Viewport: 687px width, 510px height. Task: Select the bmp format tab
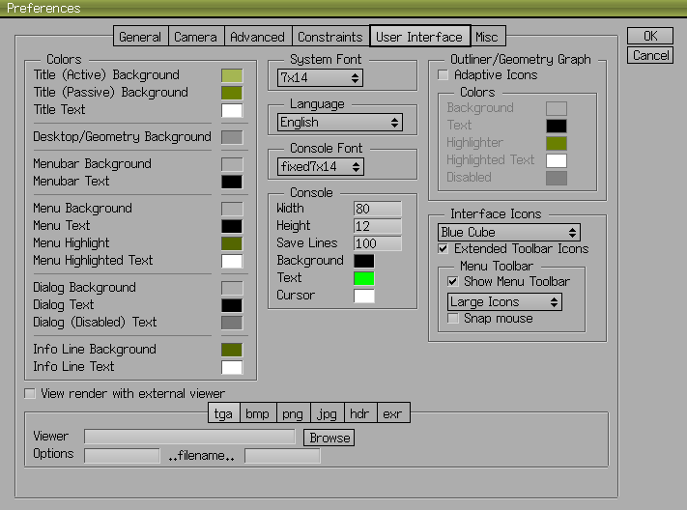(258, 413)
